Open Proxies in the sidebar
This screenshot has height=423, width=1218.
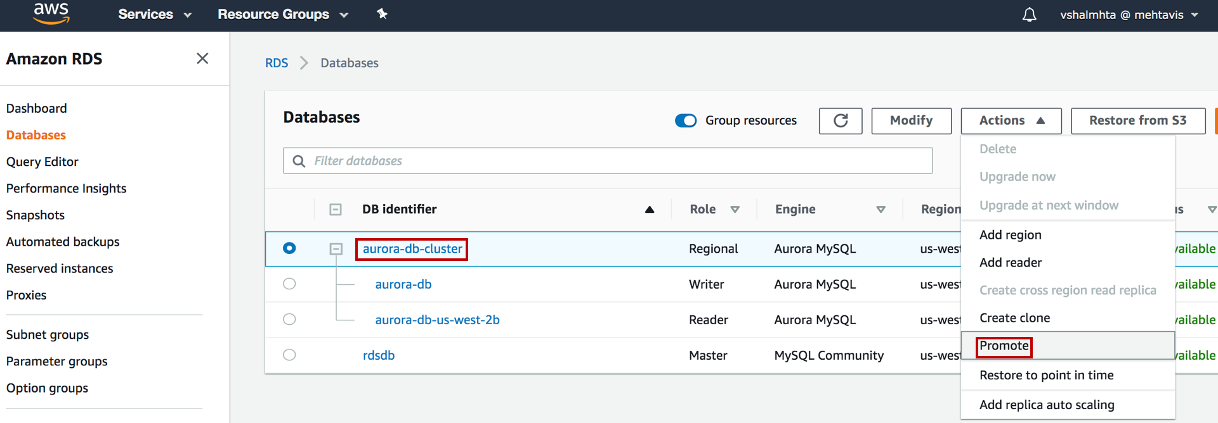(27, 295)
